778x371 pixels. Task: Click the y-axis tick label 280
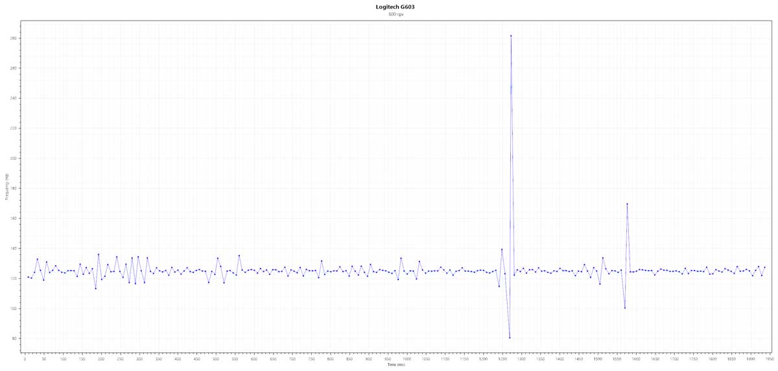(15, 38)
